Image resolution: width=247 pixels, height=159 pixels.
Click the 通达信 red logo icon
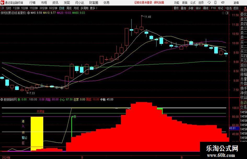point(2,3)
